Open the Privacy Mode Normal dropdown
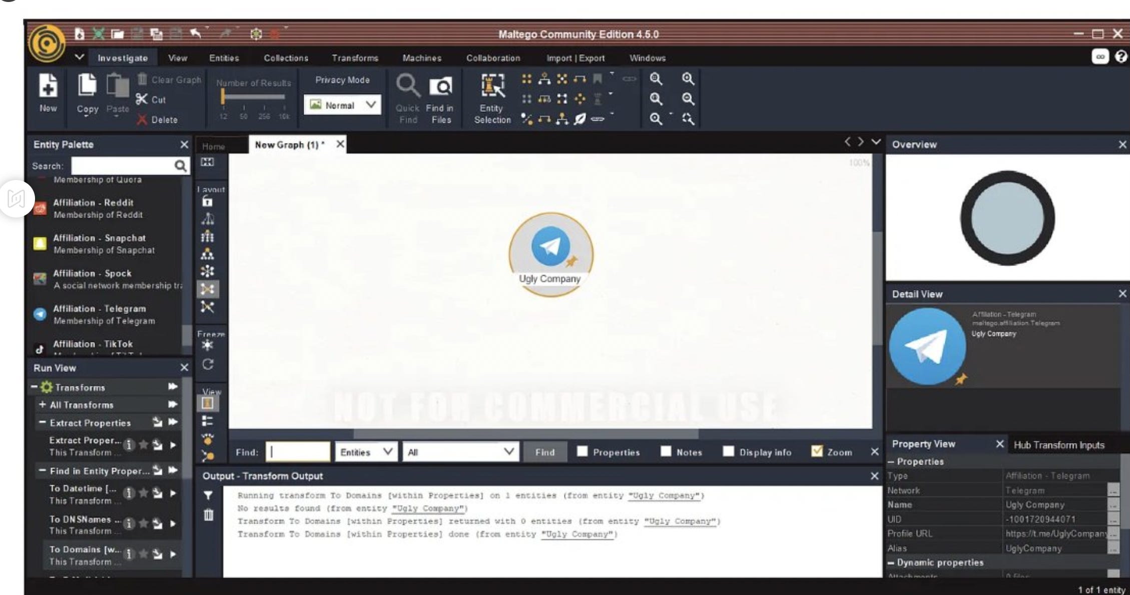 342,105
